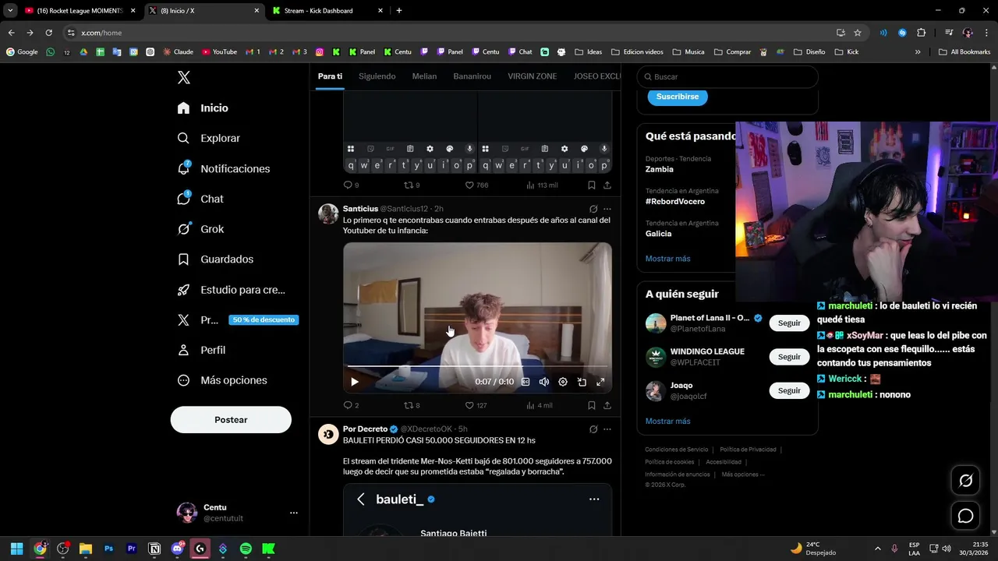Click the Buscar search field
The width and height of the screenshot is (998, 561).
point(727,76)
